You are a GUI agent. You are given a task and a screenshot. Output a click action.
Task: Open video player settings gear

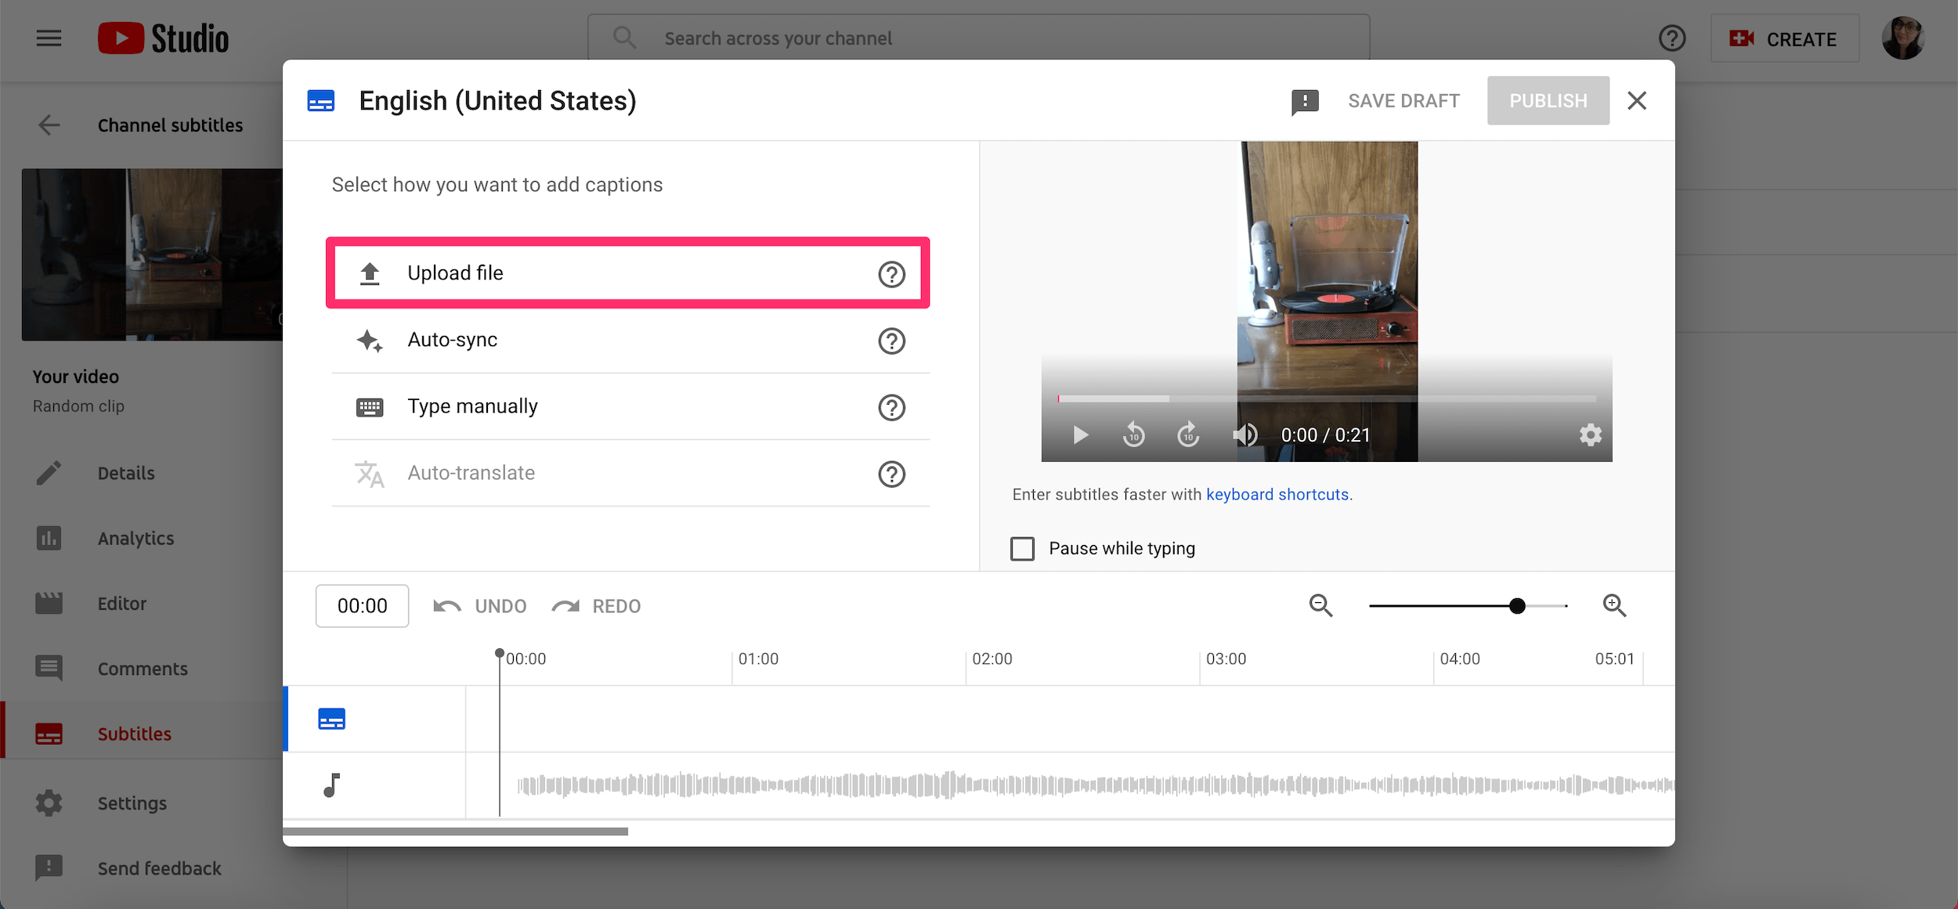click(1590, 435)
